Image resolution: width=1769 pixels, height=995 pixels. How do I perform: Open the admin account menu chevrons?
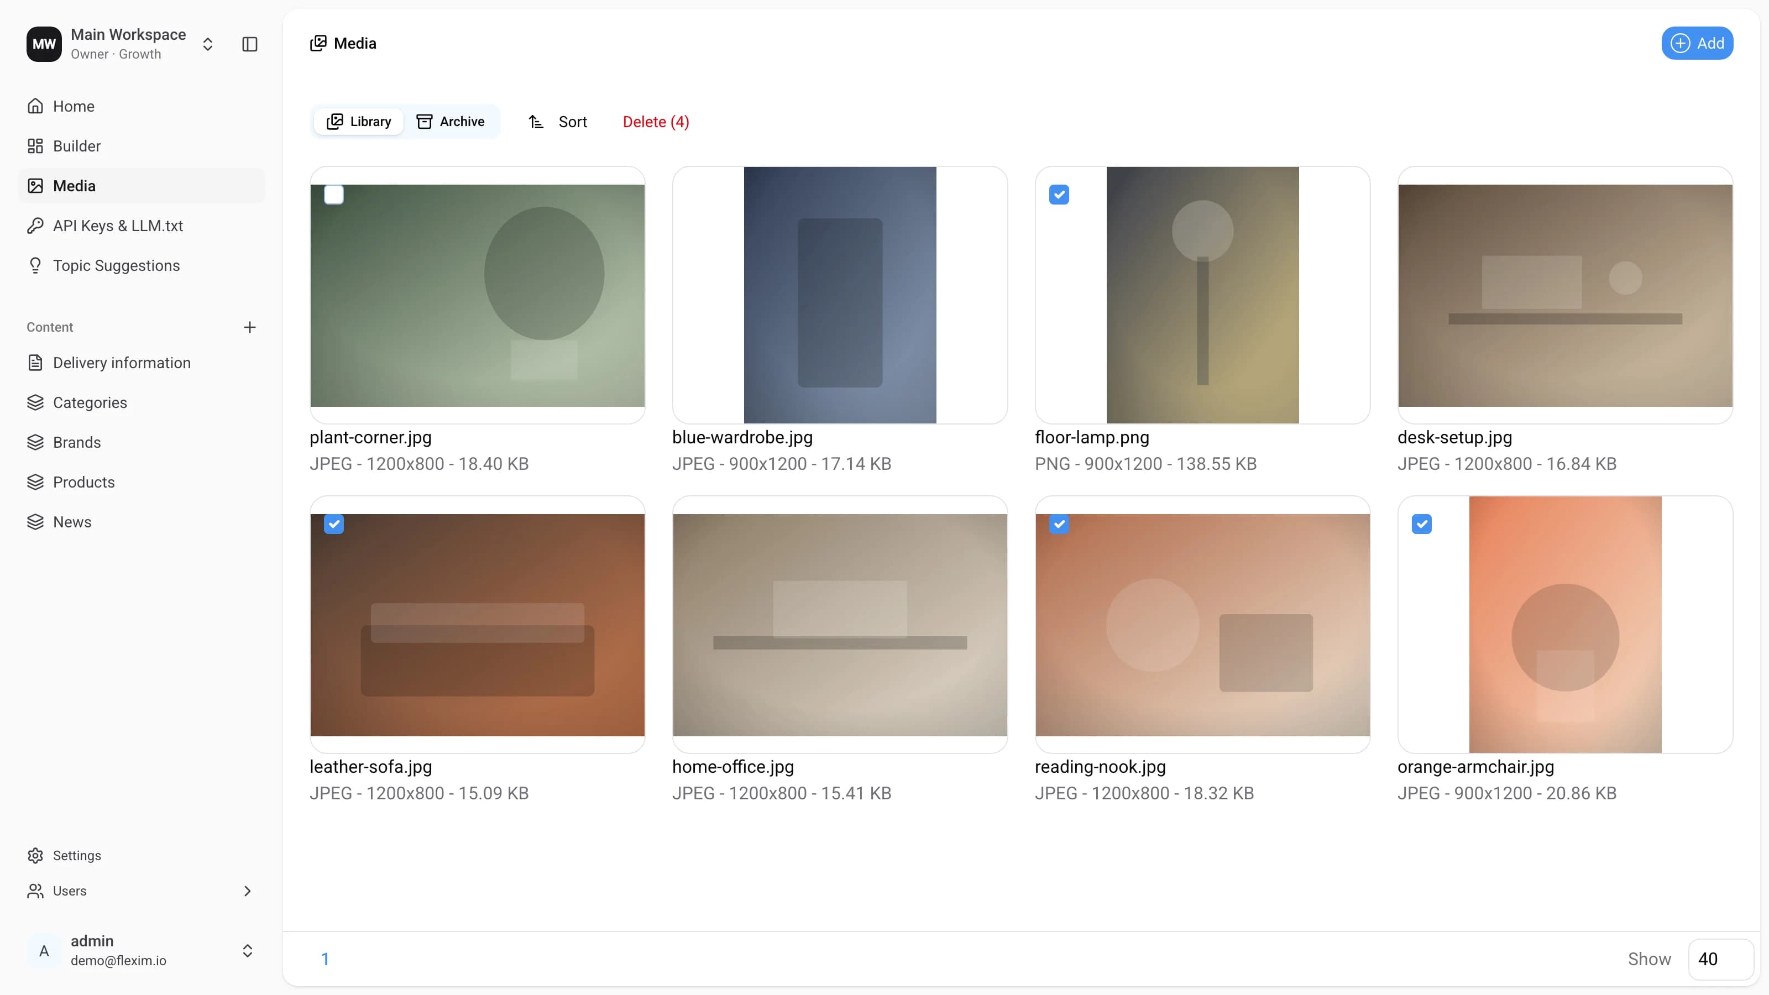pyautogui.click(x=247, y=950)
